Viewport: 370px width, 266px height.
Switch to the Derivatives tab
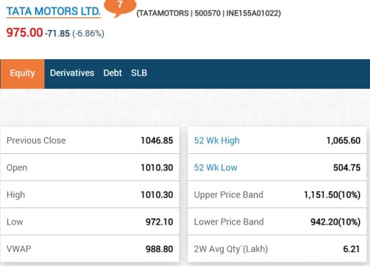[72, 73]
